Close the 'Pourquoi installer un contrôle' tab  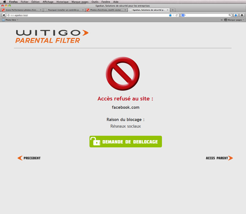tap(83, 10)
